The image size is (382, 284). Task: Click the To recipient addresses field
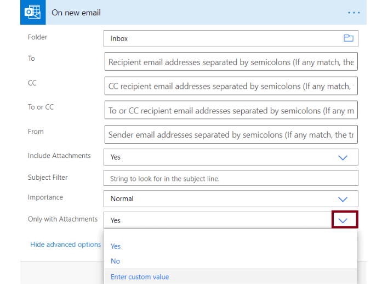click(x=231, y=62)
